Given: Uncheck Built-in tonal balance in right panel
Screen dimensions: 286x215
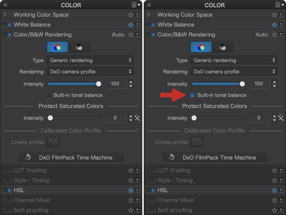Looking at the screenshot, I should click(x=193, y=95).
